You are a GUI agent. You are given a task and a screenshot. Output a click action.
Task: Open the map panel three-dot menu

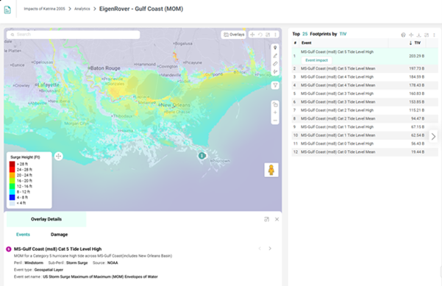tap(275, 35)
